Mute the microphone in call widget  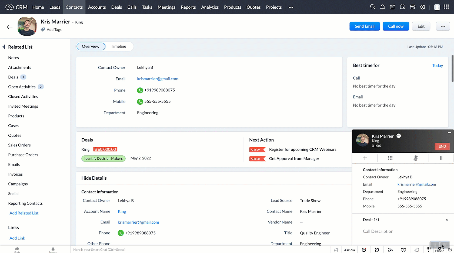416,158
